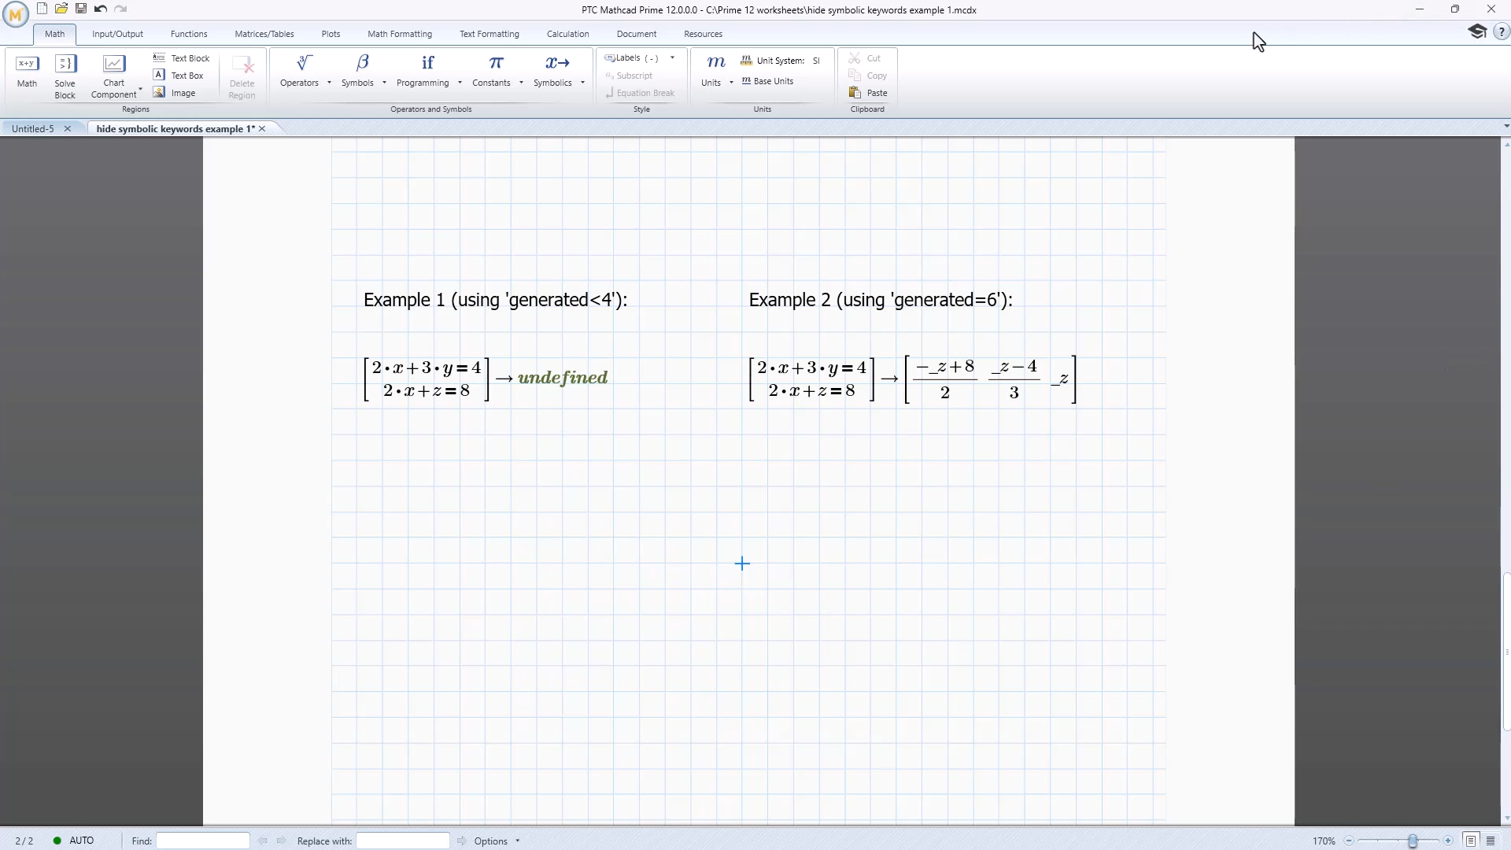
Task: Zoom in with the plus button
Action: [x=1448, y=841]
